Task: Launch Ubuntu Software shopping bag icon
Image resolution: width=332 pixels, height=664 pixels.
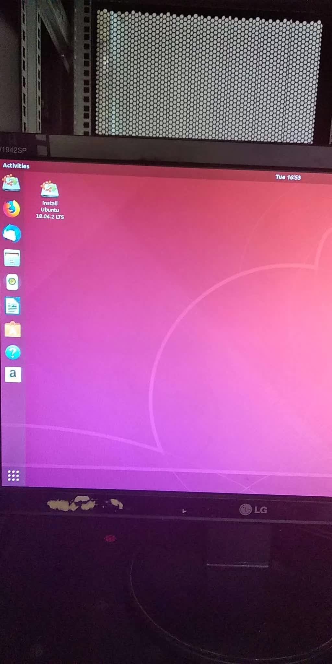Action: [13, 329]
